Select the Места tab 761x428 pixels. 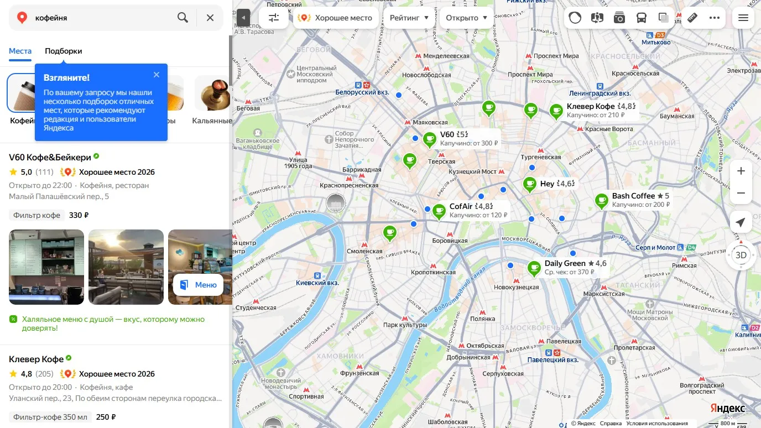(20, 51)
